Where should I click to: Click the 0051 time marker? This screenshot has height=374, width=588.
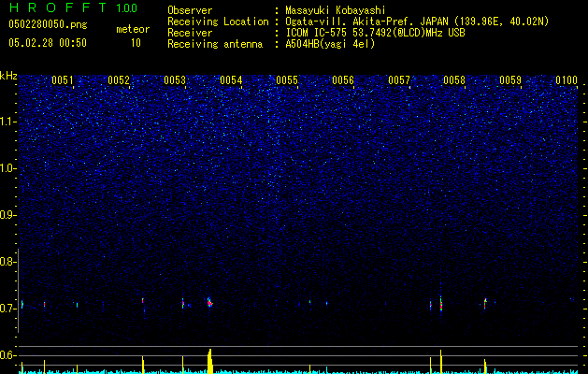coord(63,80)
